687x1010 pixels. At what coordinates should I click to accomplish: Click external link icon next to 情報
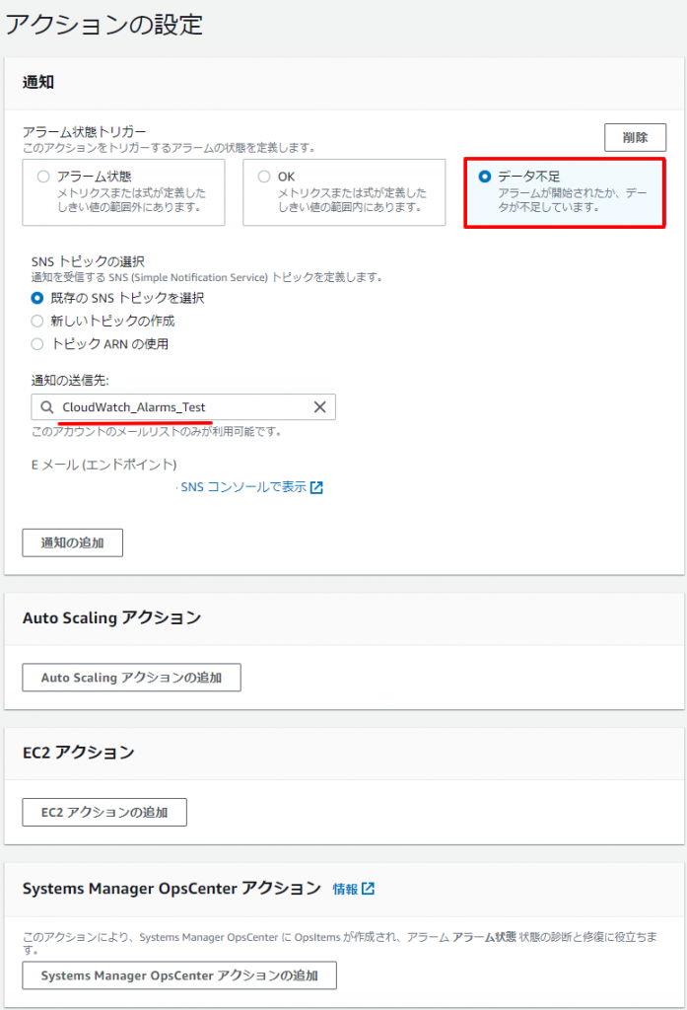(368, 889)
